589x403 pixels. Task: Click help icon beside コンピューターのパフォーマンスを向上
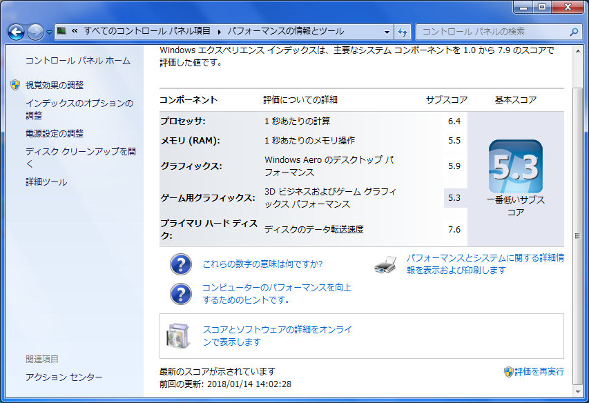click(181, 294)
